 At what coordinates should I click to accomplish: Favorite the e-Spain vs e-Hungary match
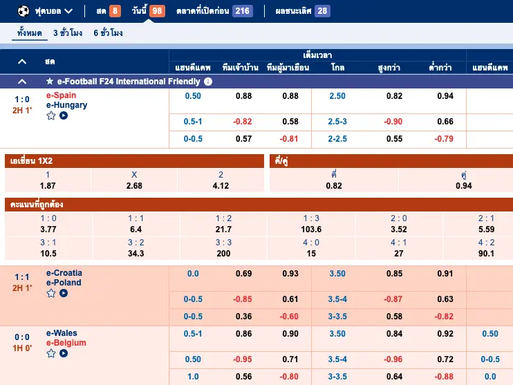[51, 115]
